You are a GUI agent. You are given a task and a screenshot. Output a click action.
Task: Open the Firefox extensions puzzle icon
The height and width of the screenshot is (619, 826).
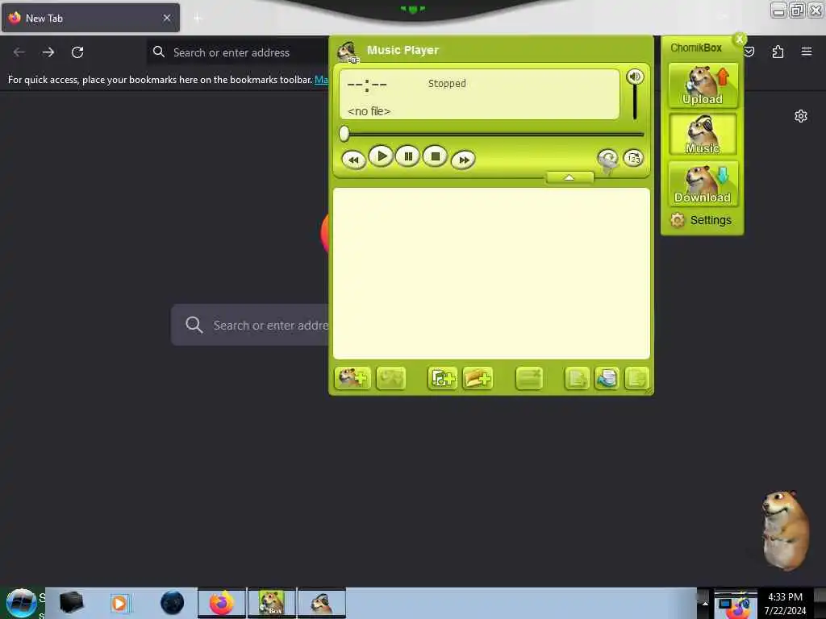click(778, 52)
